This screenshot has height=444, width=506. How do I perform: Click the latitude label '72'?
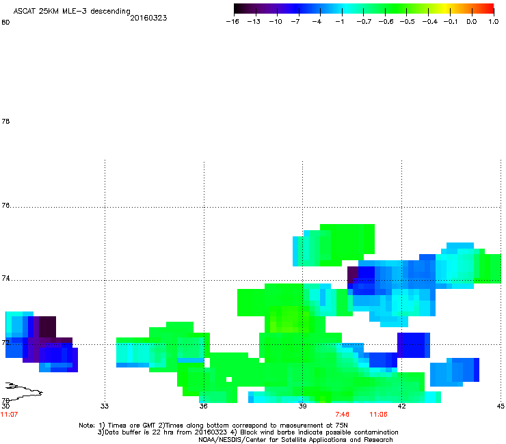pyautogui.click(x=5, y=342)
